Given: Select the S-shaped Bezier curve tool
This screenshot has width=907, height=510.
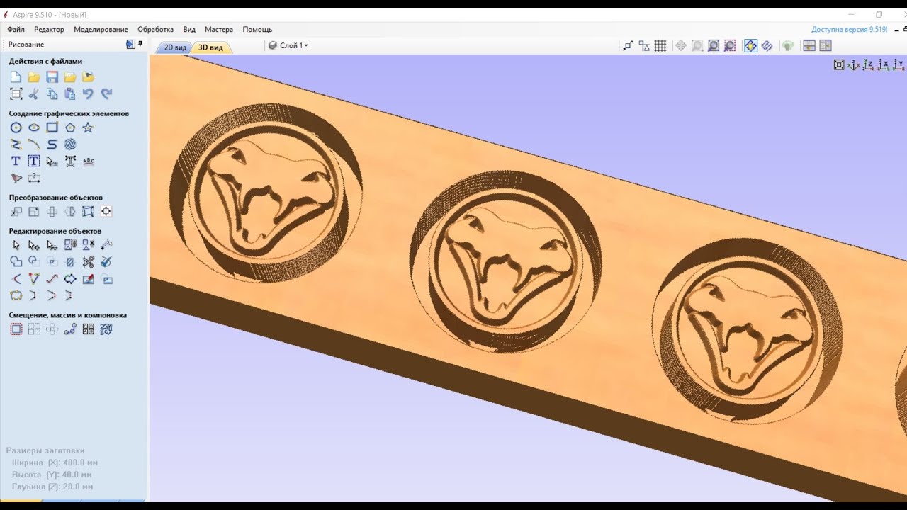Looking at the screenshot, I should click(x=52, y=144).
